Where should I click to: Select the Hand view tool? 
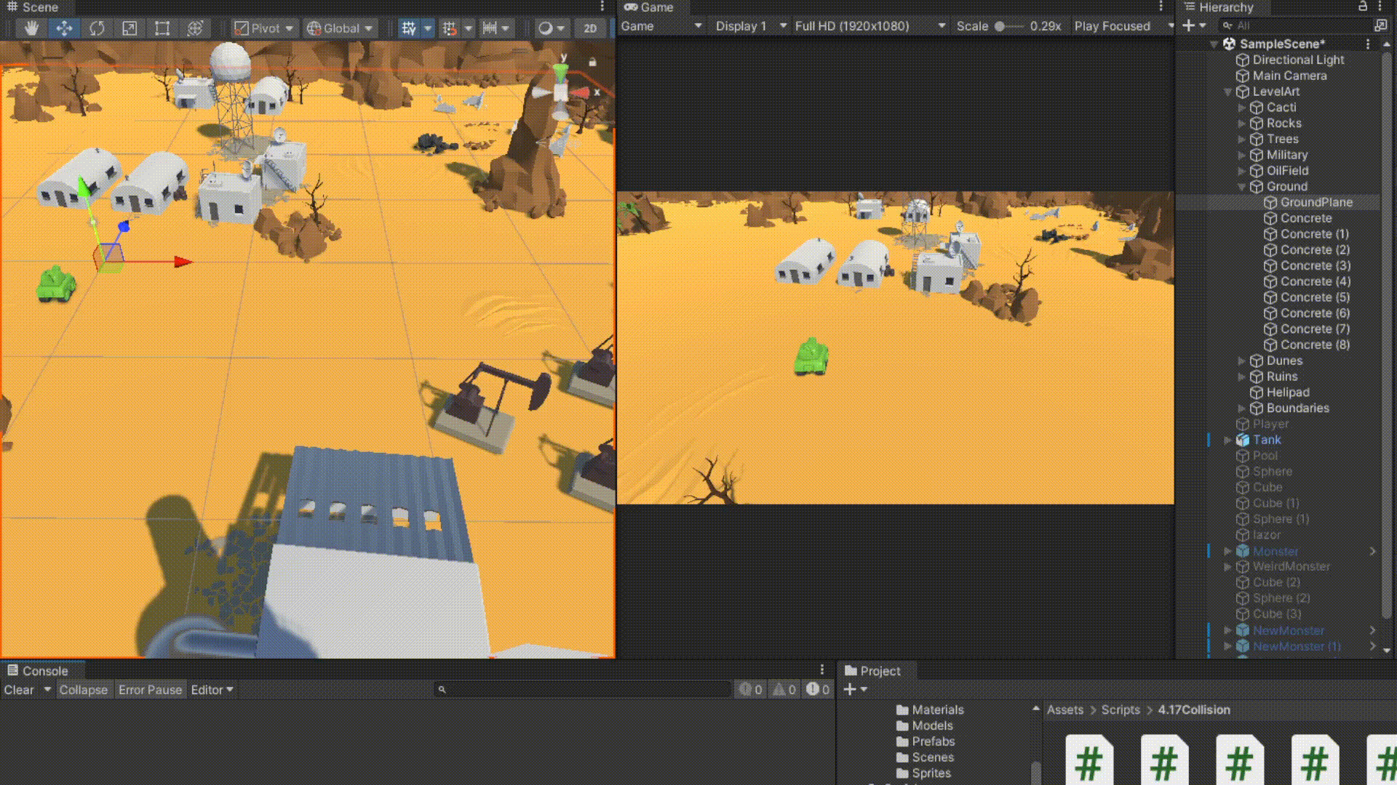pos(31,28)
